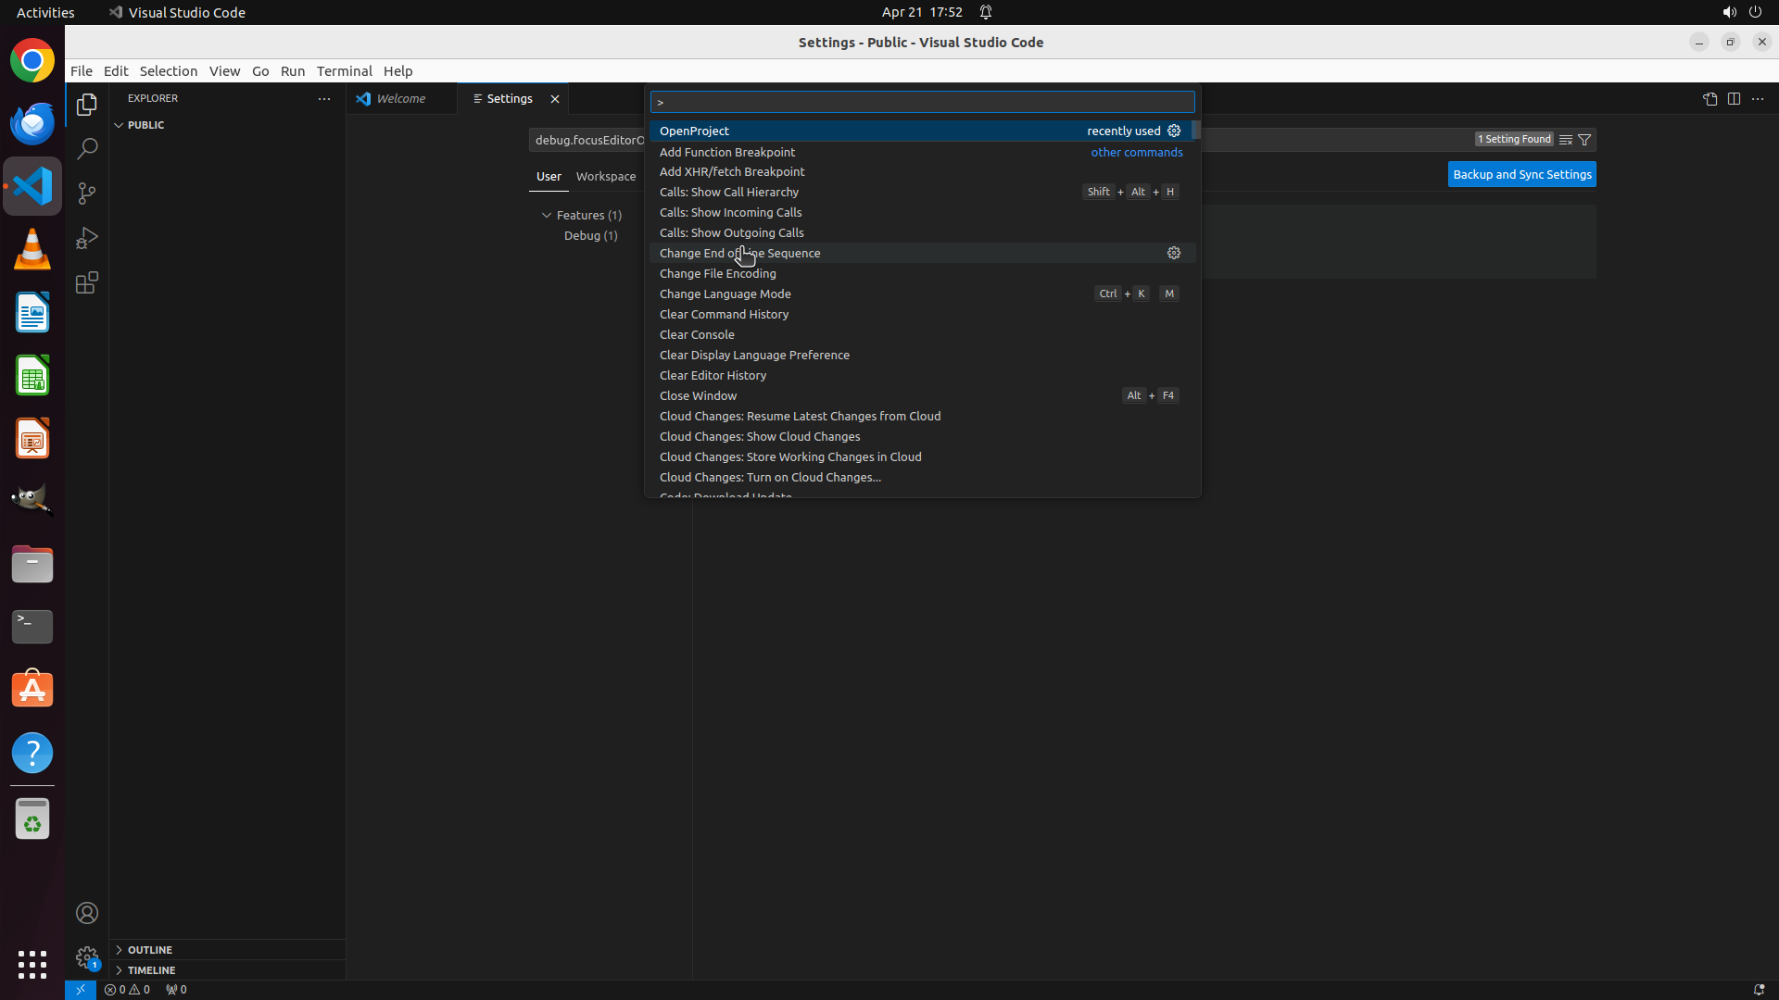Clear the settings search input icon
This screenshot has width=1779, height=1000.
coord(1565,140)
